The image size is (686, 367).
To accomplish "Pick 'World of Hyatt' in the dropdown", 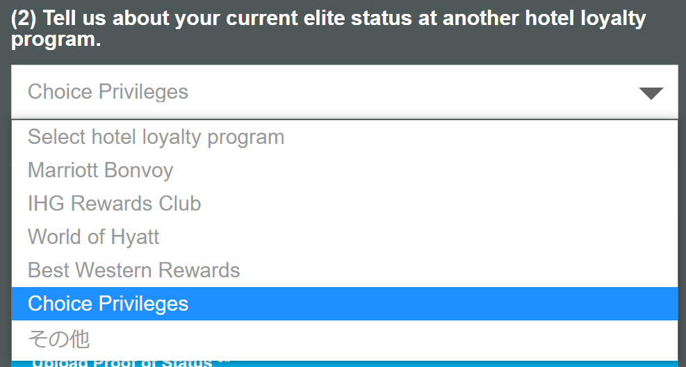I will (x=94, y=237).
